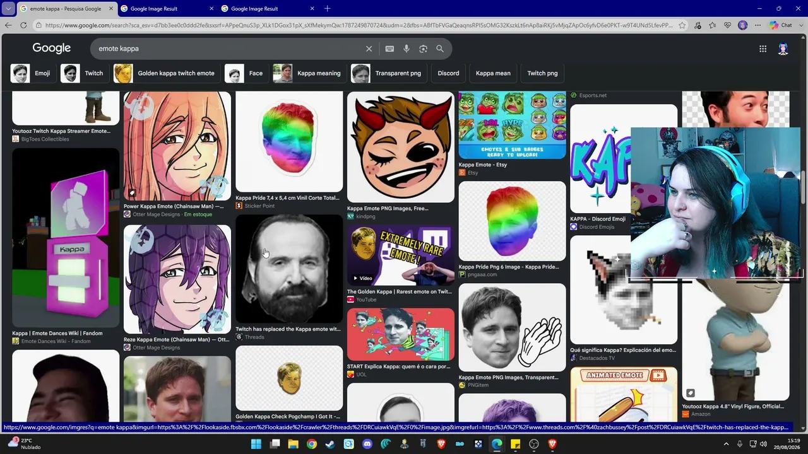Start a voice search with the microphone
The height and width of the screenshot is (454, 808).
407,49
